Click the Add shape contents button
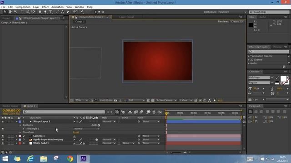Image resolution: width=291 pixels, height=163 pixels. click(99, 125)
